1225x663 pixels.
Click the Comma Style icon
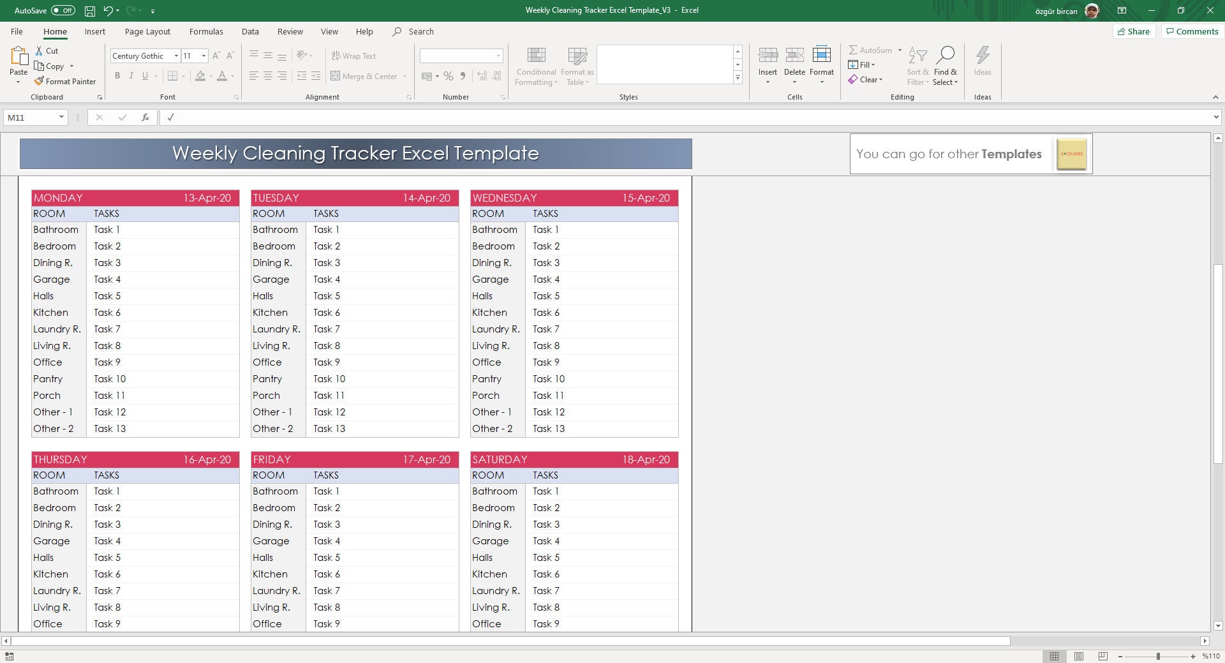coord(464,76)
